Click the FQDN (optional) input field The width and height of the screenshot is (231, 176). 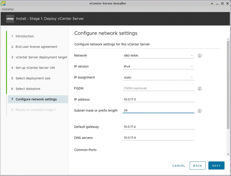[x=158, y=88]
